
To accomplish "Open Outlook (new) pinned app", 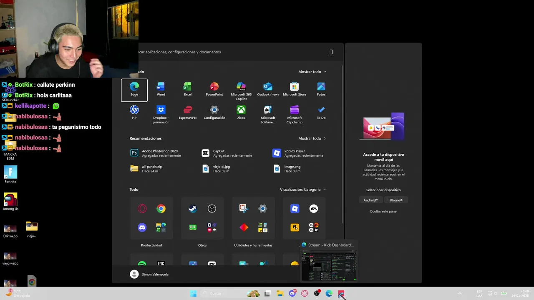I will click(268, 90).
